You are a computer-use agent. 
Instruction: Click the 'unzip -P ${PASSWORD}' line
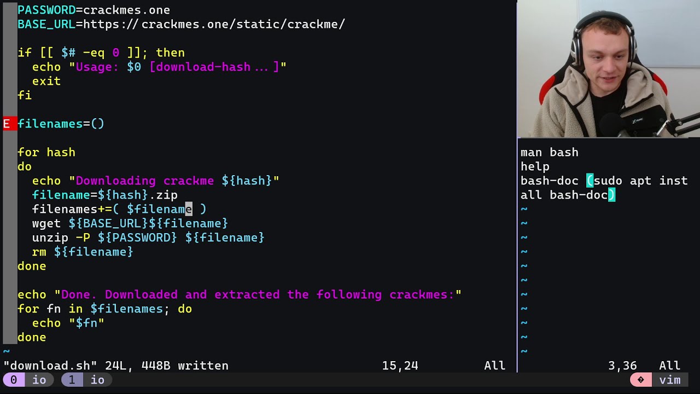pyautogui.click(x=148, y=237)
